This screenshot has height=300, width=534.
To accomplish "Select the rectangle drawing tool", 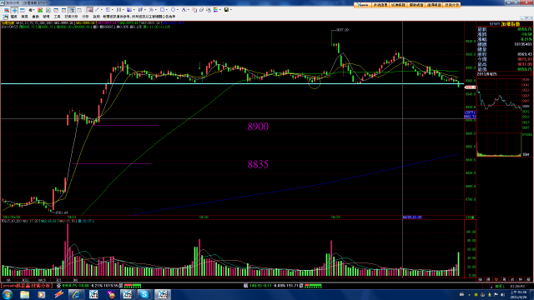I will point(163,10).
